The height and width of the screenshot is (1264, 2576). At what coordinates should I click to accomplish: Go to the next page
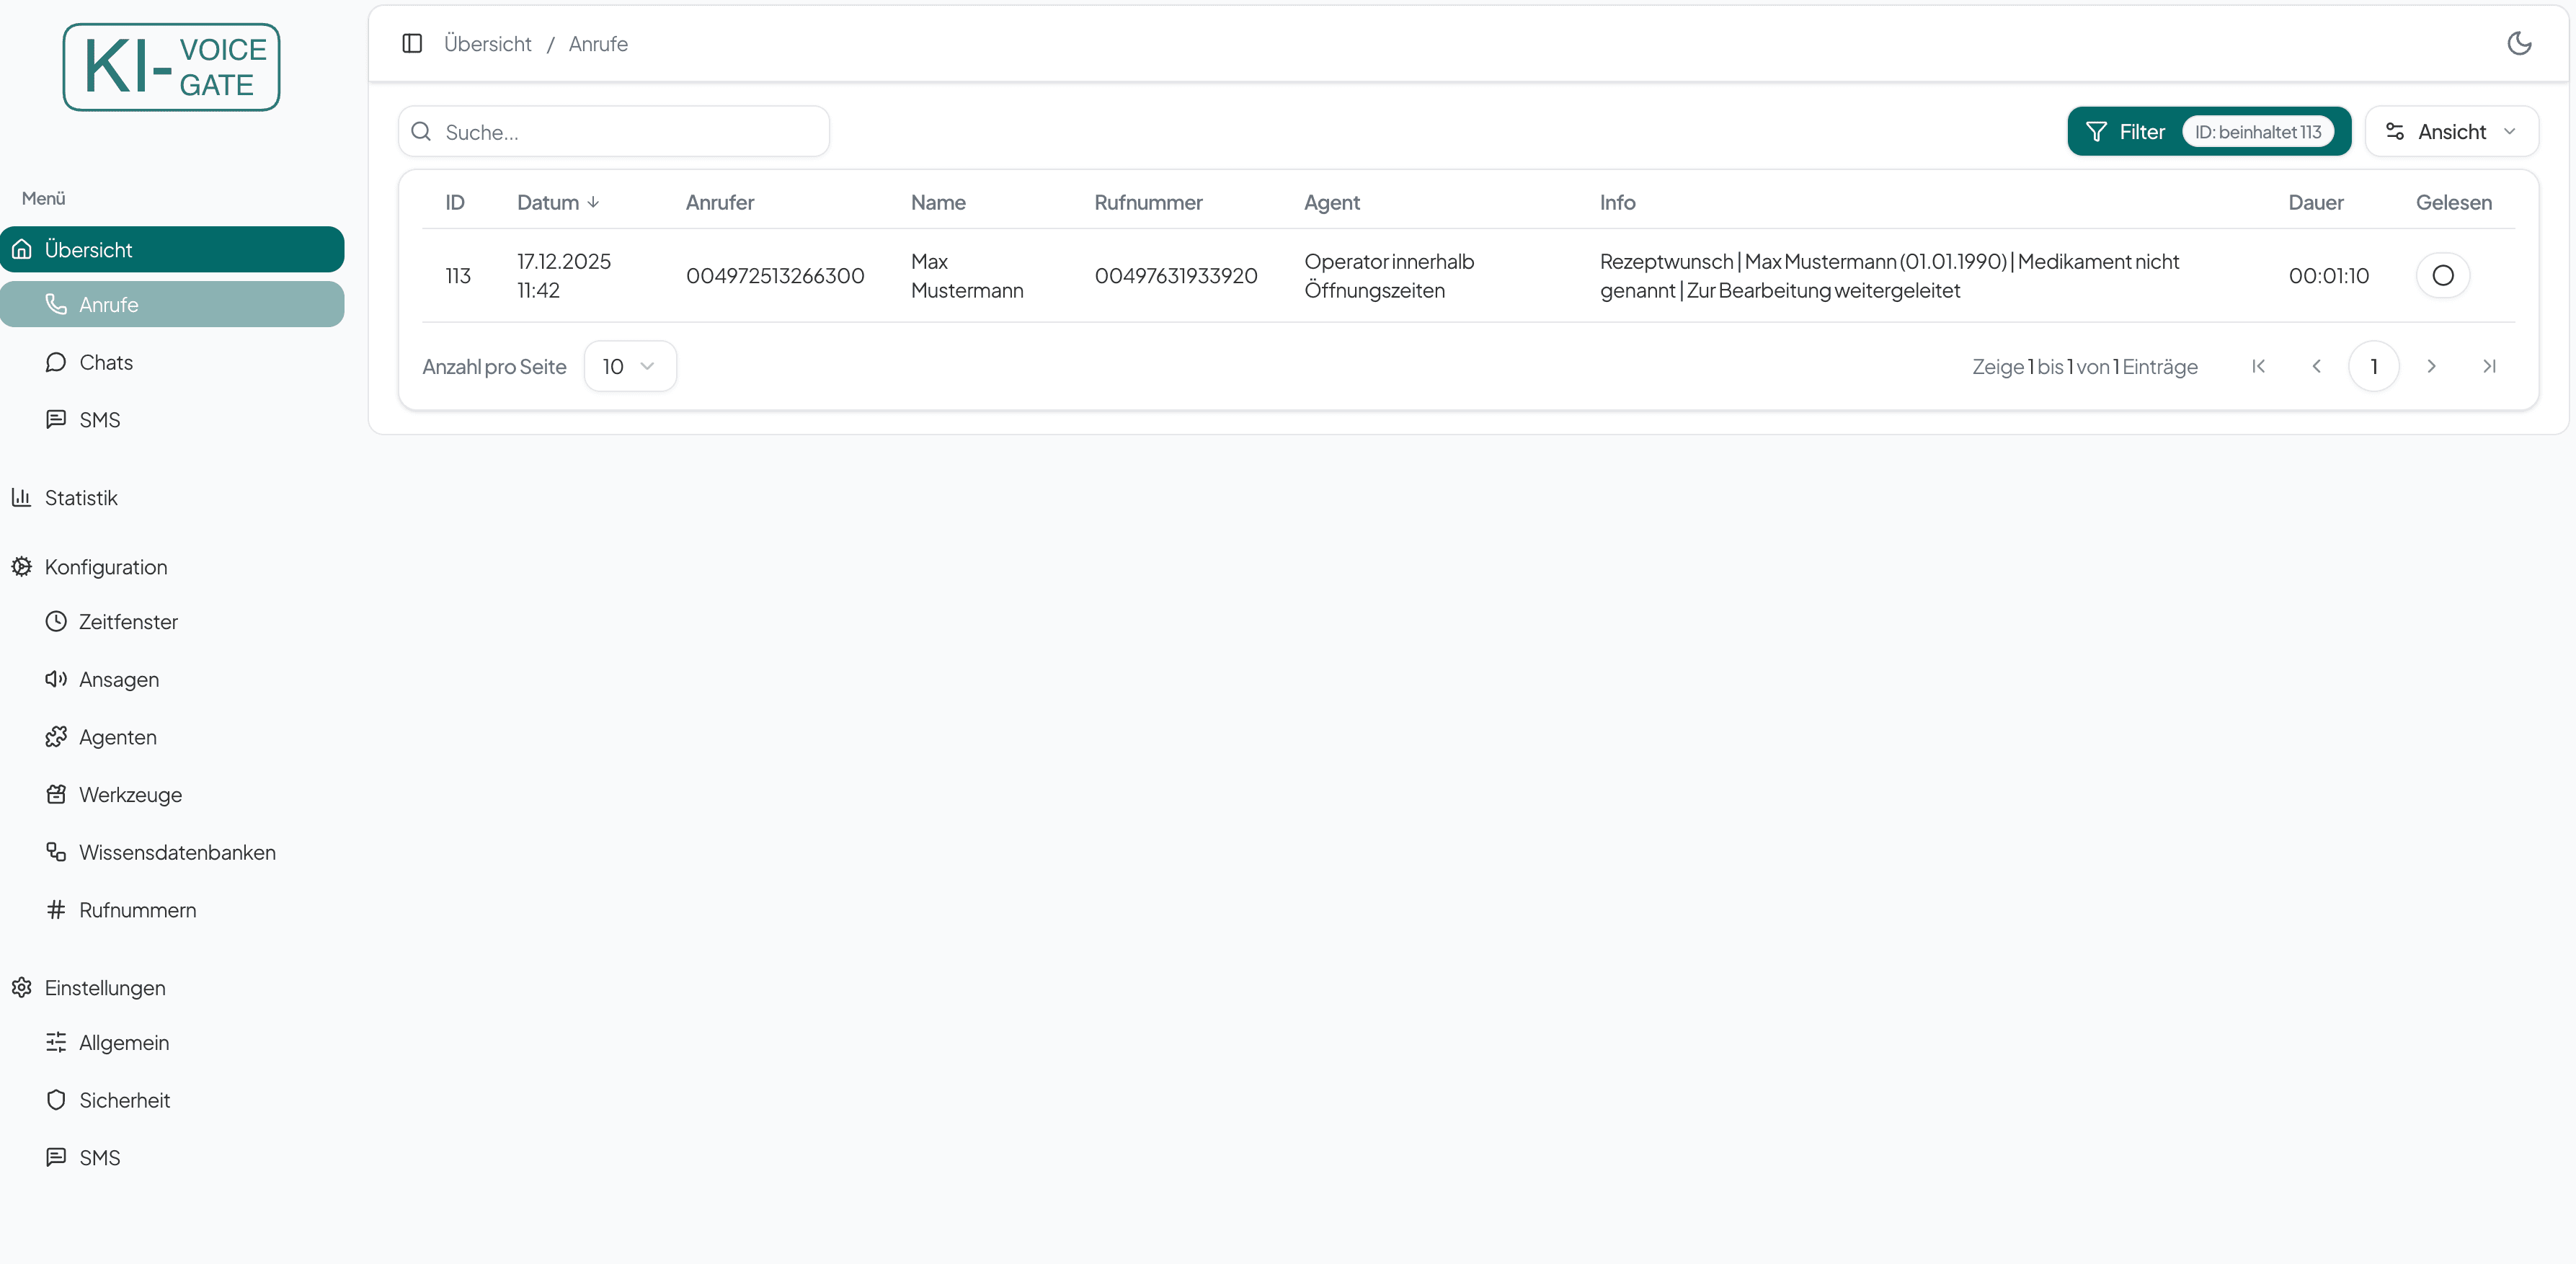tap(2431, 367)
